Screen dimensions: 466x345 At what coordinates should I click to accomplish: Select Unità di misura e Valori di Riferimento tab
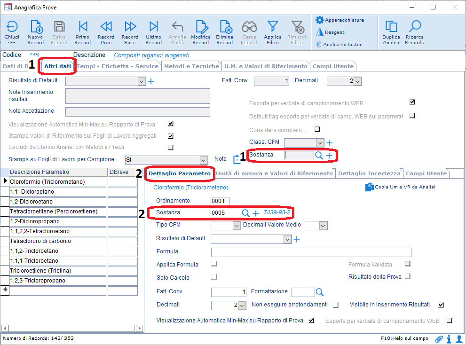[x=274, y=173]
